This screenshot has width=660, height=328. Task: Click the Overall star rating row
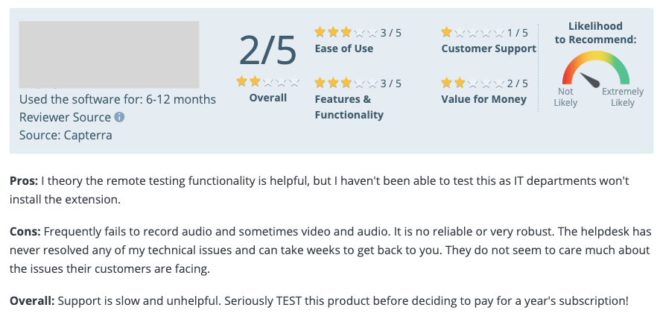(267, 81)
